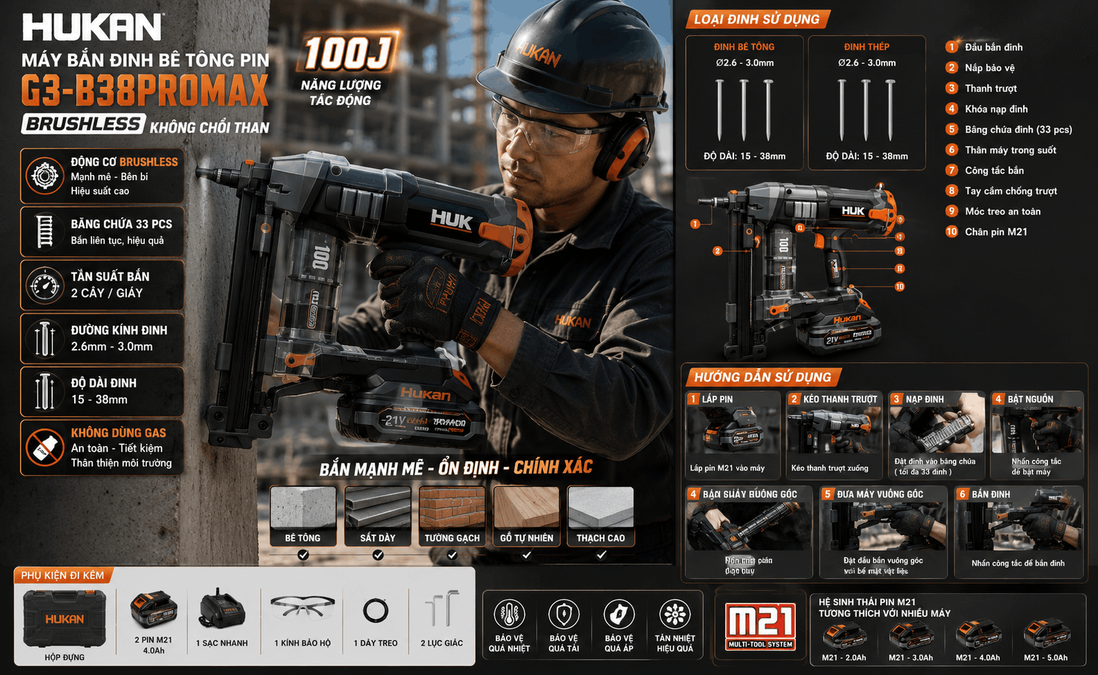
Task: Click the Loại đinh sử dụng heading
Action: click(x=757, y=19)
